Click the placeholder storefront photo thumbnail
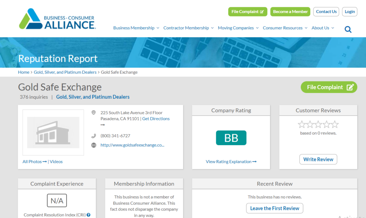Viewport: 366px width, 218px height. click(x=53, y=132)
